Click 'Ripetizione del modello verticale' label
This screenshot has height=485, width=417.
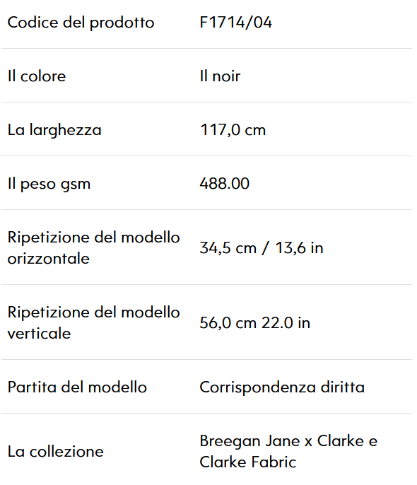(x=94, y=322)
